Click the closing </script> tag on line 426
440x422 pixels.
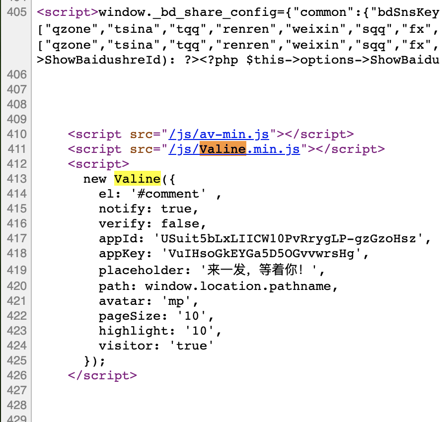click(x=102, y=376)
